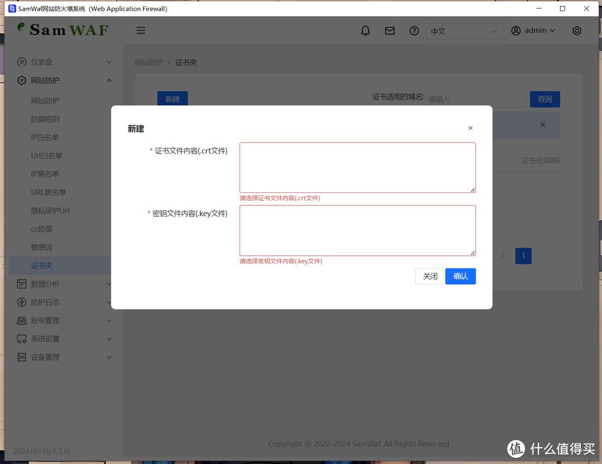Image resolution: width=602 pixels, height=464 pixels.
Task: Open the mail message icon
Action: click(x=390, y=31)
